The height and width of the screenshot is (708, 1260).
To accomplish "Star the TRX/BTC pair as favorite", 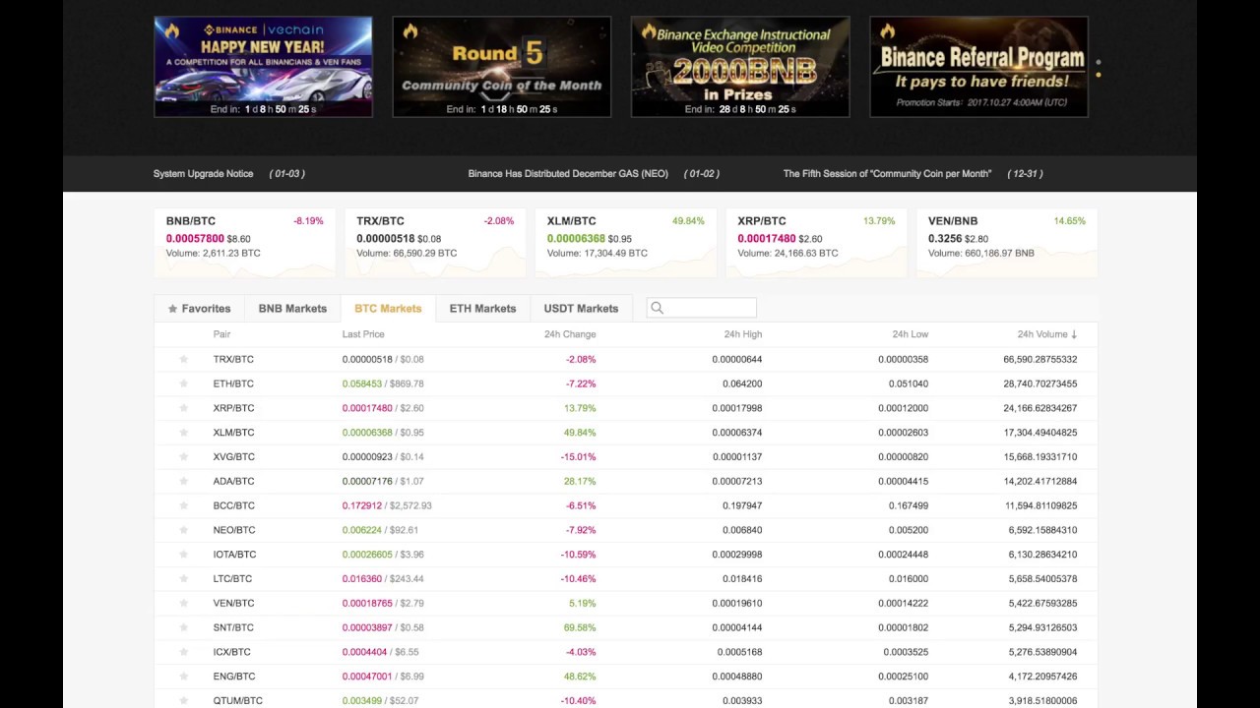I will coord(183,359).
